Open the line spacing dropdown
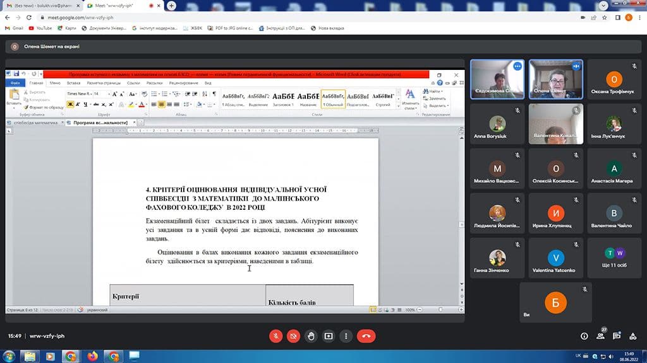Viewport: 647px width, 363px height. [186, 105]
